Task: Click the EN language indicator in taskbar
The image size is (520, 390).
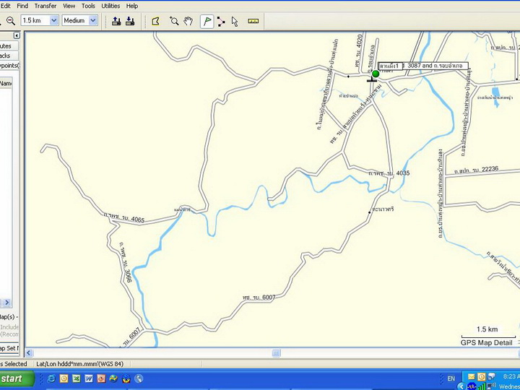Action: coord(451,378)
